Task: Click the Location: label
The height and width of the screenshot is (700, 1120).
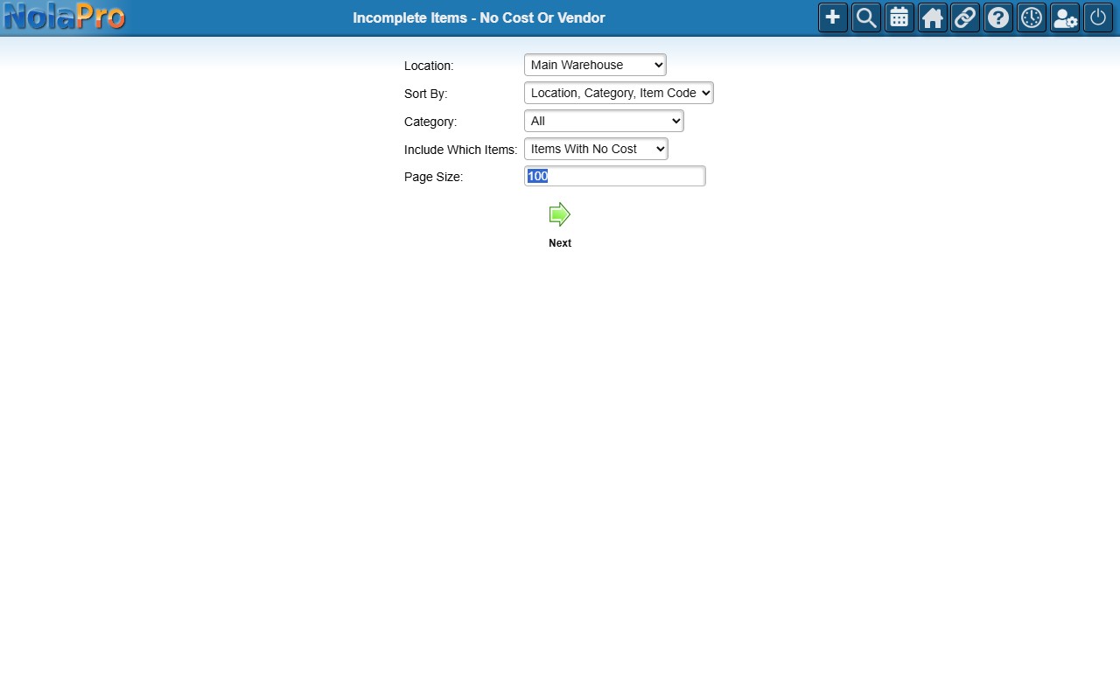Action: pyautogui.click(x=429, y=66)
